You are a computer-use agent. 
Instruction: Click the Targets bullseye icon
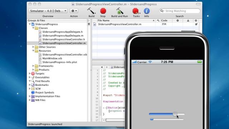33,73
